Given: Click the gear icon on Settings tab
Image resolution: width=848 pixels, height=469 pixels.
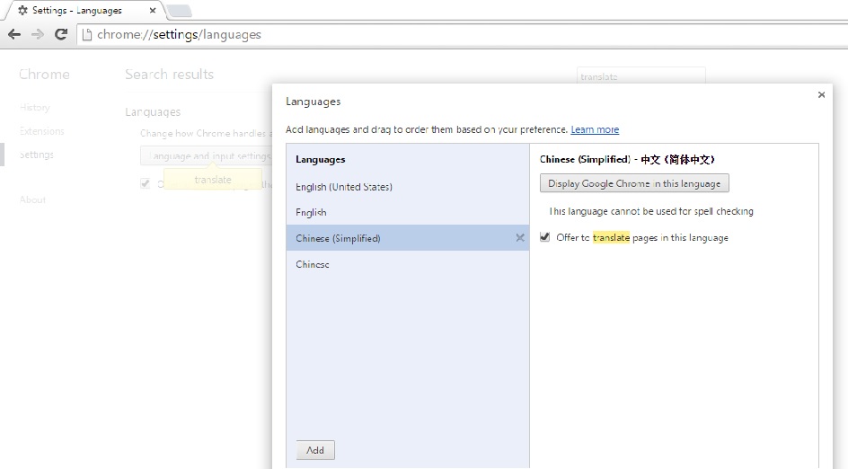Looking at the screenshot, I should click(x=22, y=10).
